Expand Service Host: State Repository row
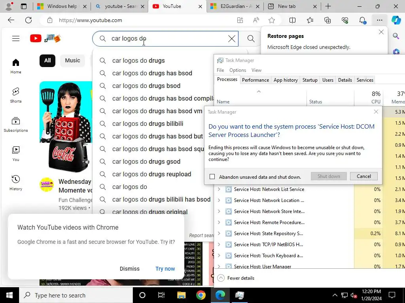The width and height of the screenshot is (405, 303). [x=219, y=234]
